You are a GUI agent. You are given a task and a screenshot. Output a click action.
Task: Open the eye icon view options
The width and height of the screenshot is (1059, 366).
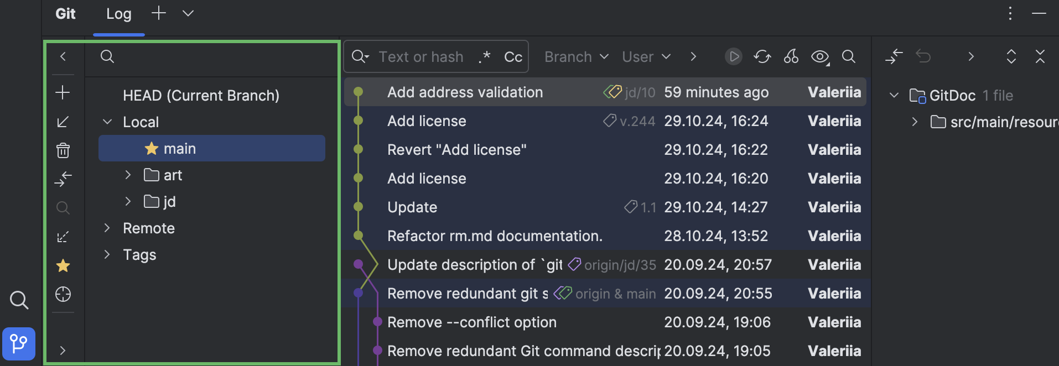pos(820,56)
